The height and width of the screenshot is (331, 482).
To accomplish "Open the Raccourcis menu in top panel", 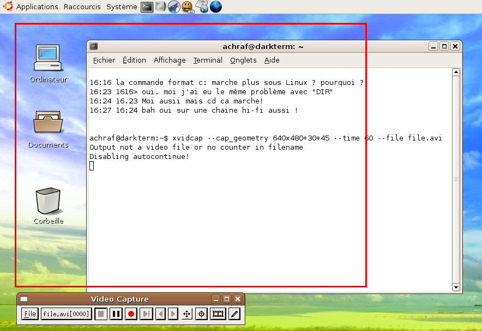I will pyautogui.click(x=82, y=7).
